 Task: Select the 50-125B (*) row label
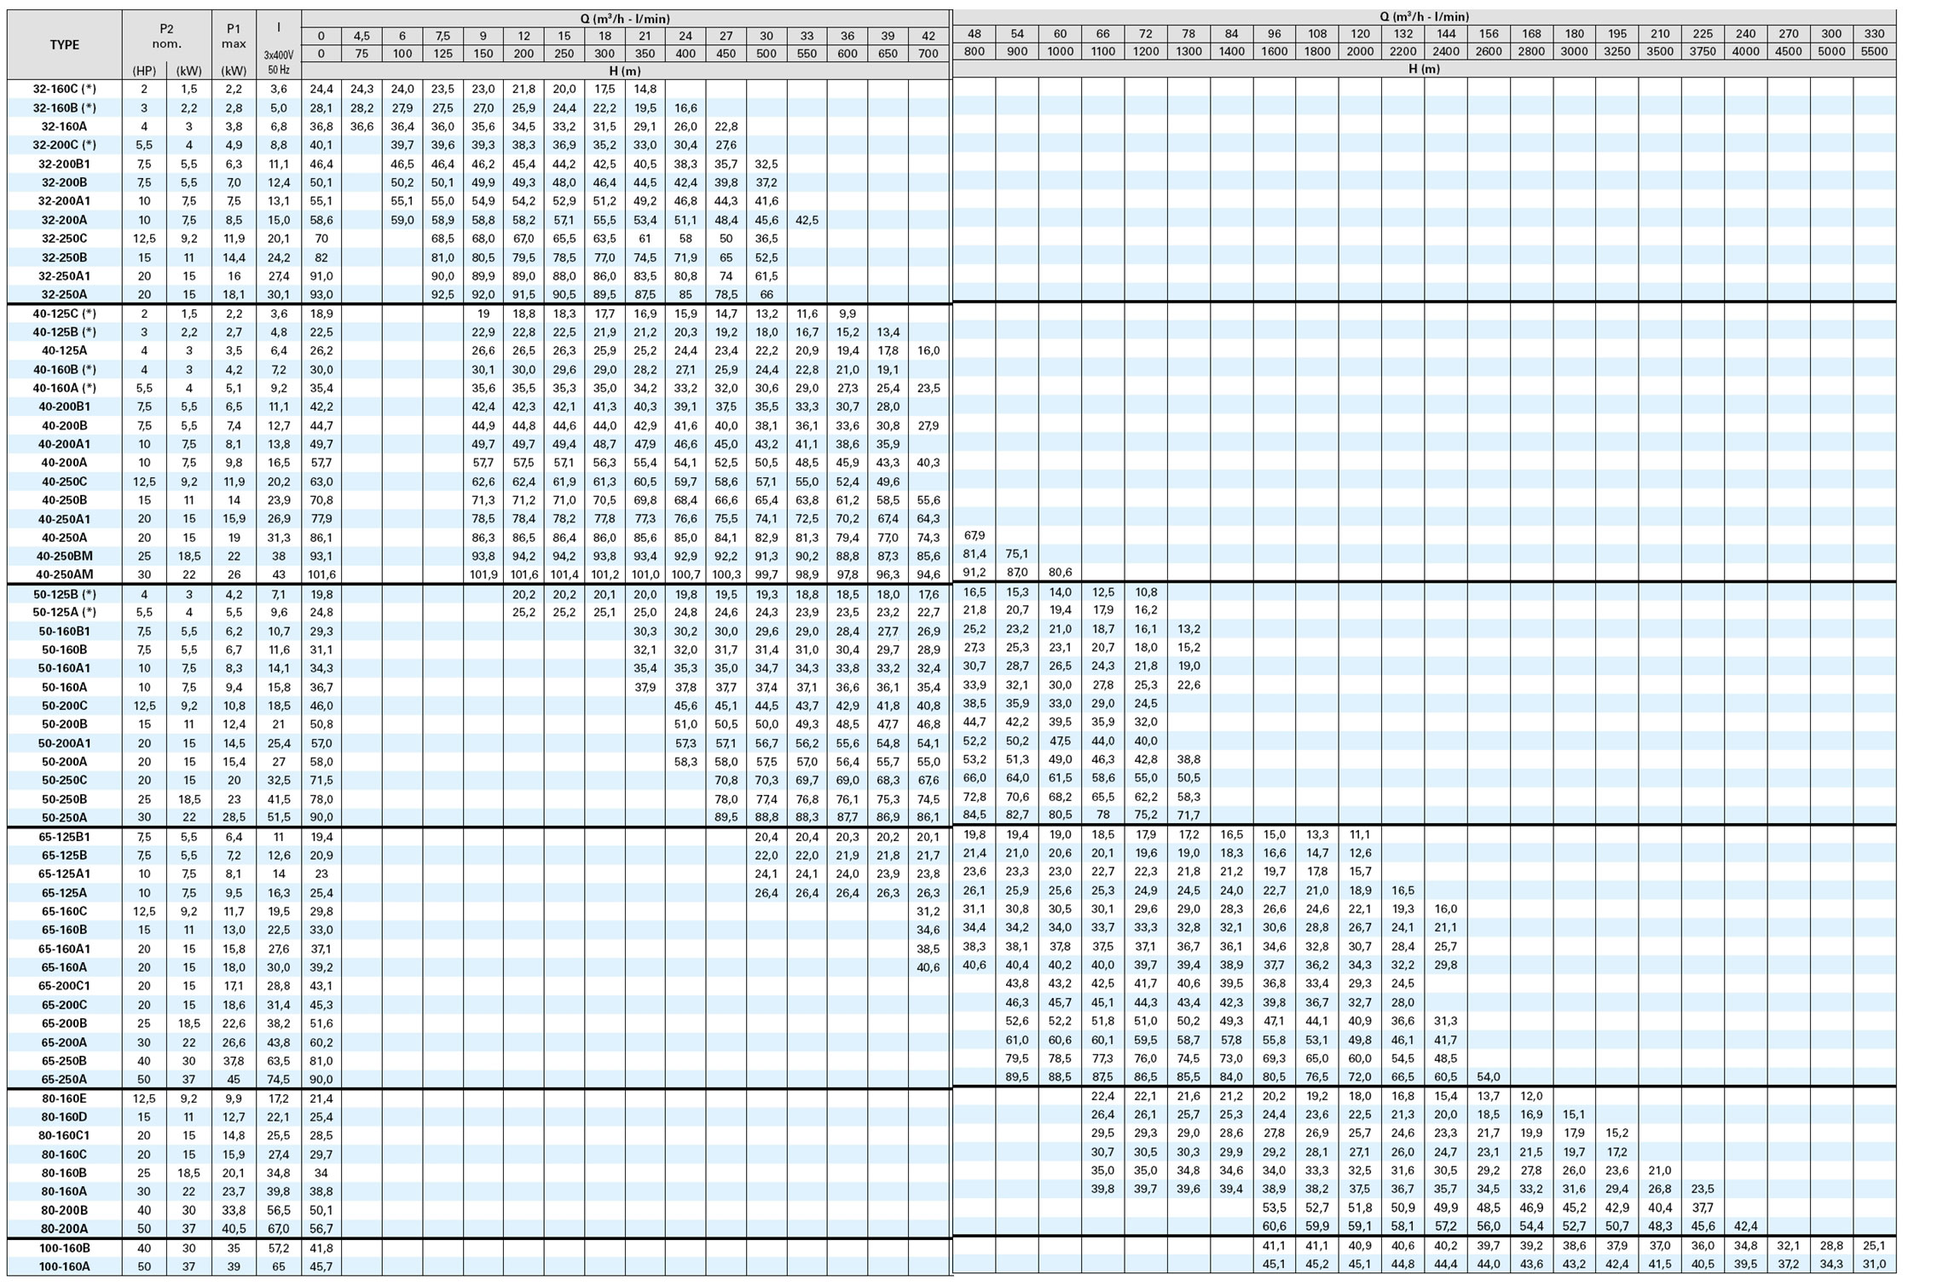pos(64,594)
